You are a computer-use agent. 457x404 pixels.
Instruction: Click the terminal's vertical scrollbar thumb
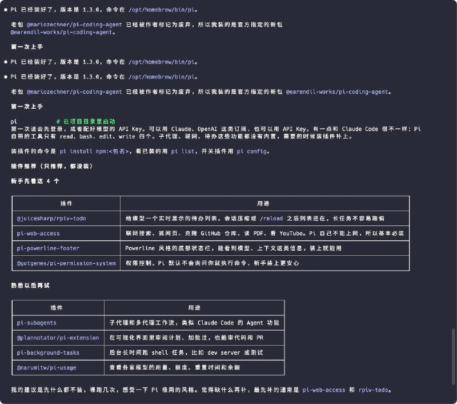tap(453, 356)
